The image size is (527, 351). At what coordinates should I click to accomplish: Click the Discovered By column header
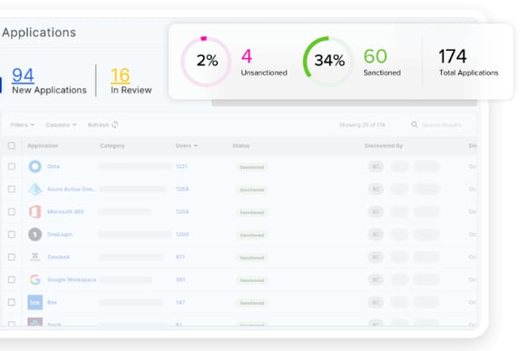(384, 146)
